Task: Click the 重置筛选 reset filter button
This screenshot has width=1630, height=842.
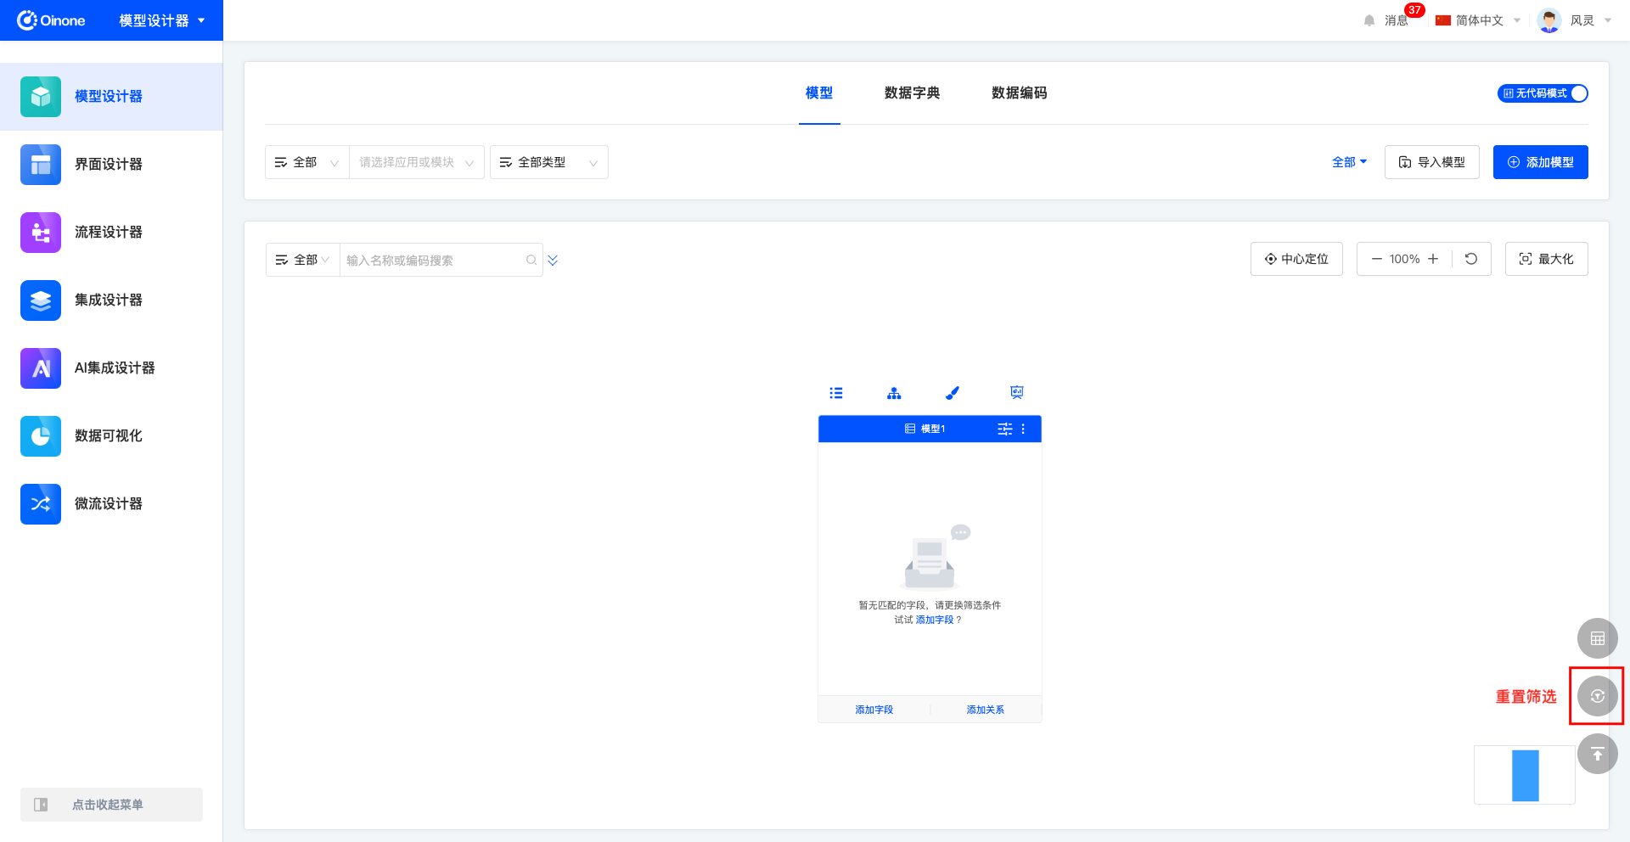Action: (x=1598, y=696)
